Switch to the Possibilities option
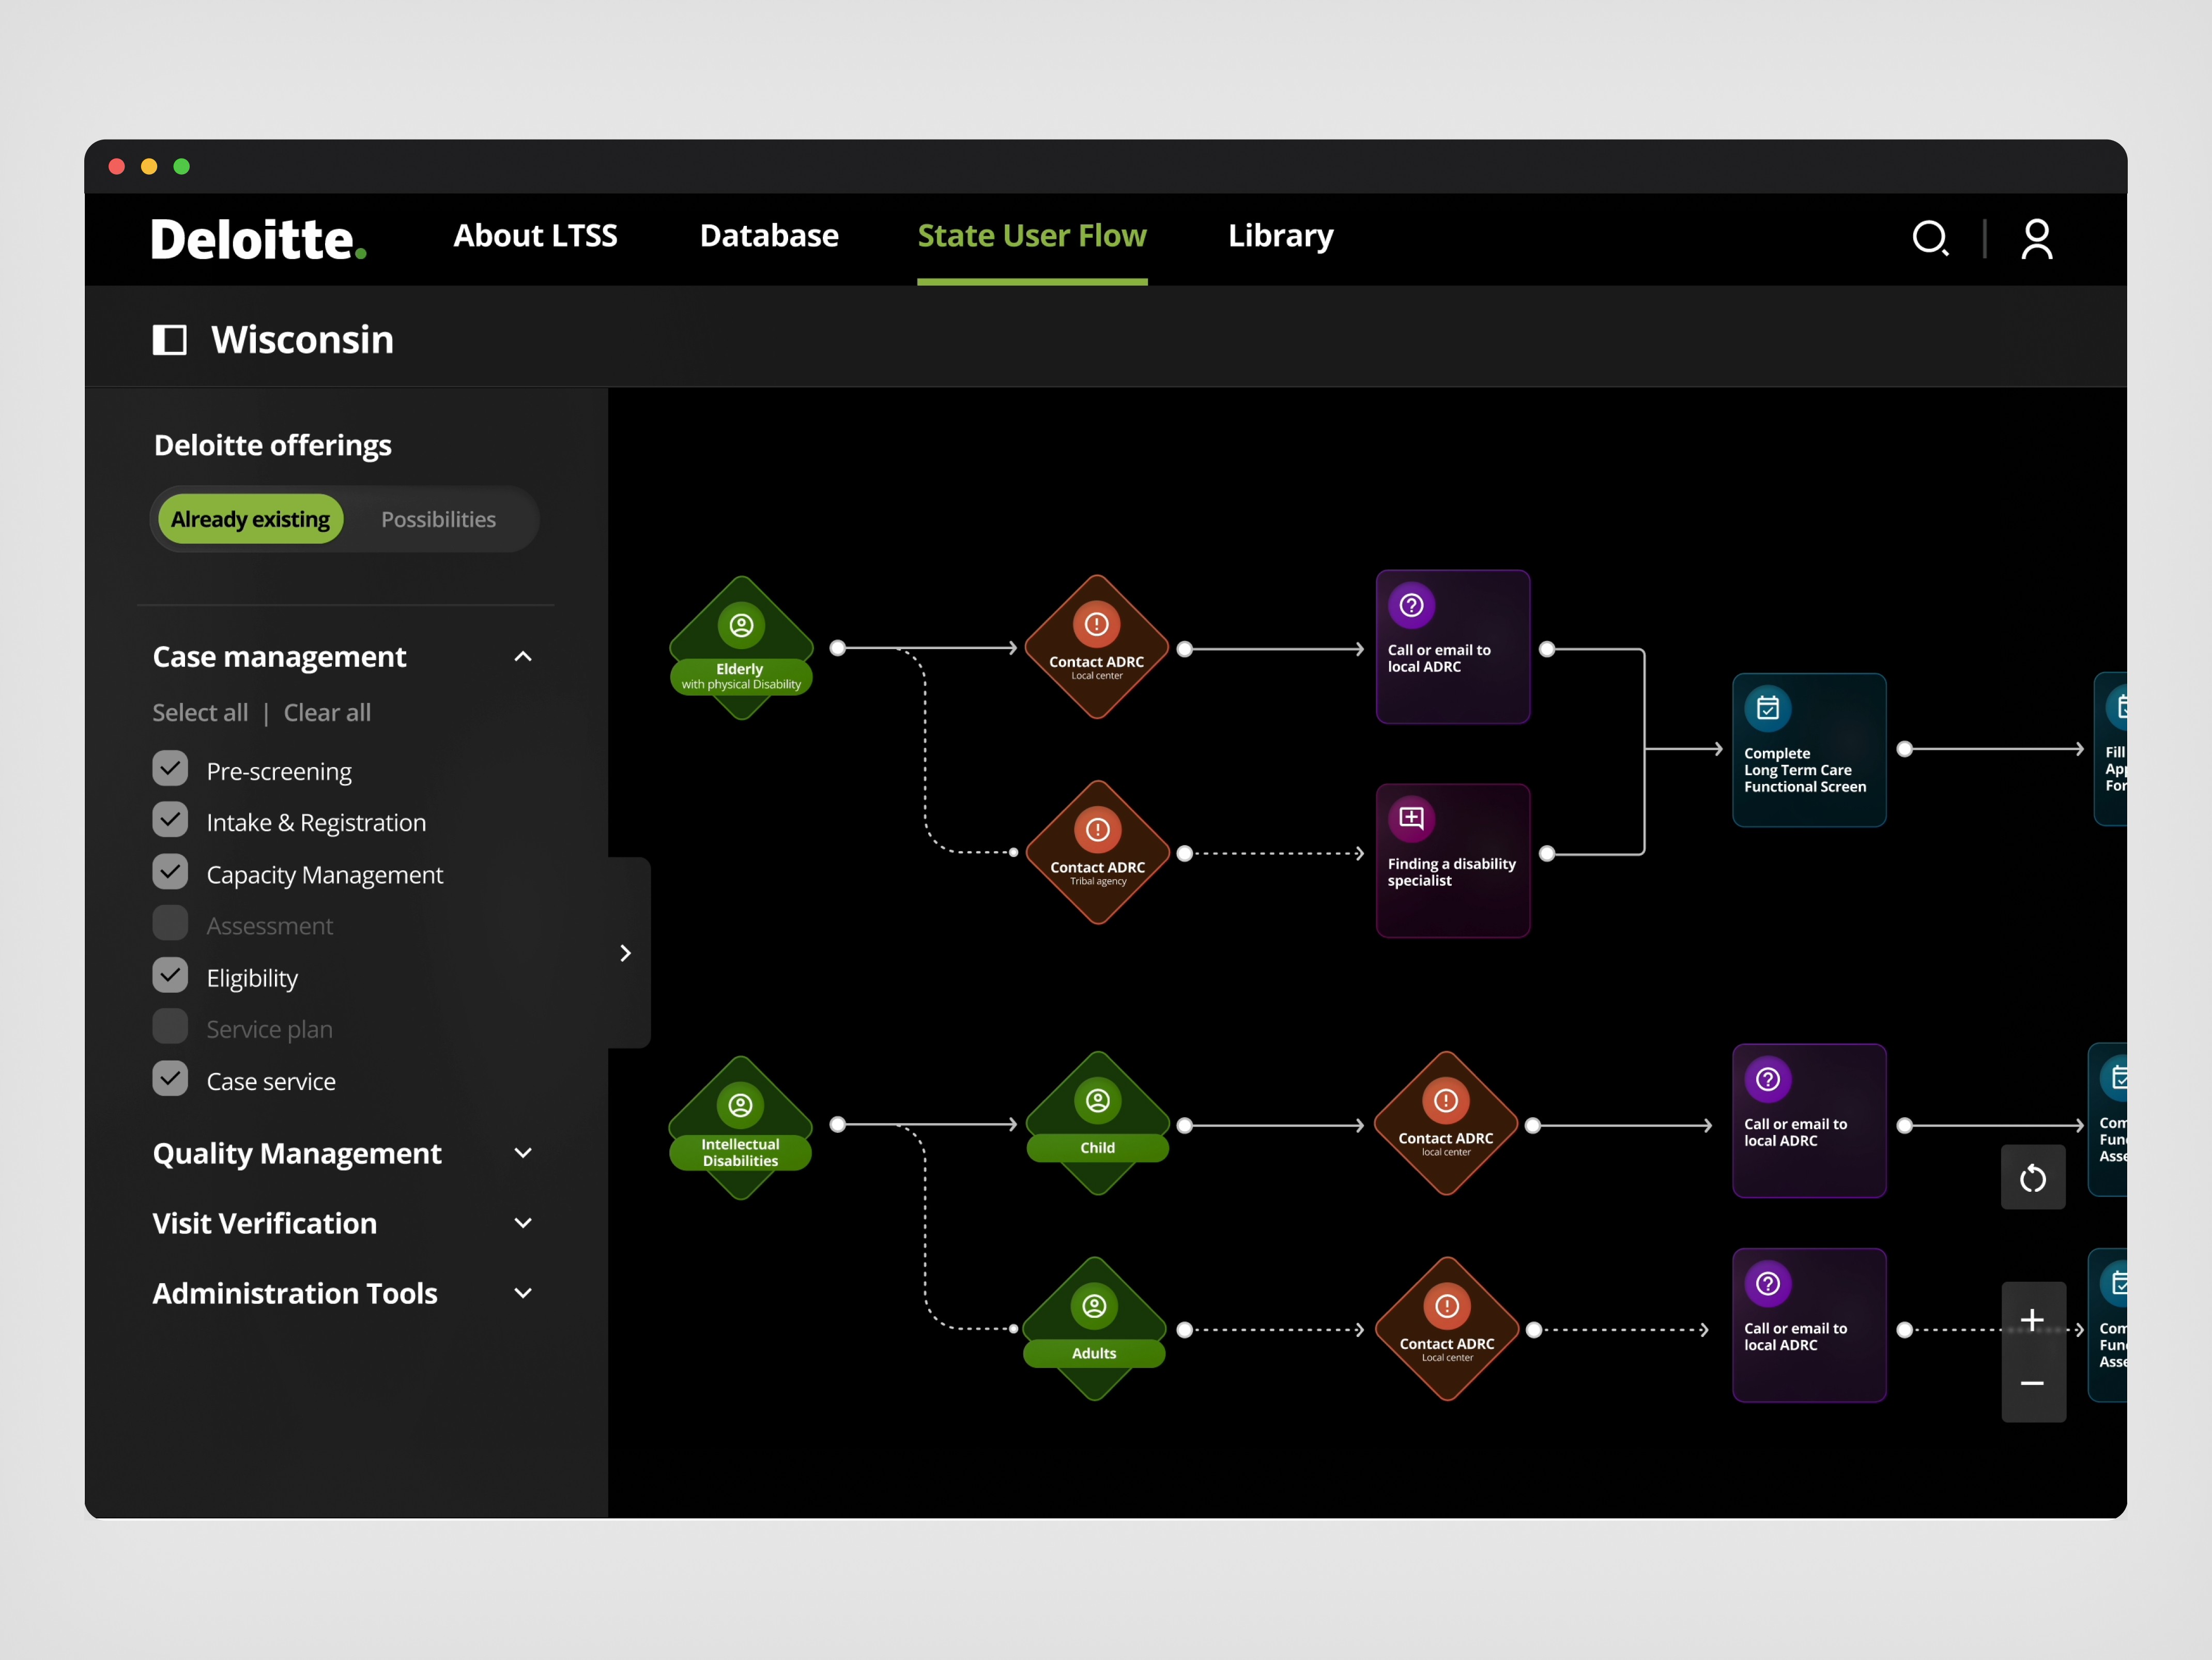Viewport: 2212px width, 1660px height. coord(438,520)
